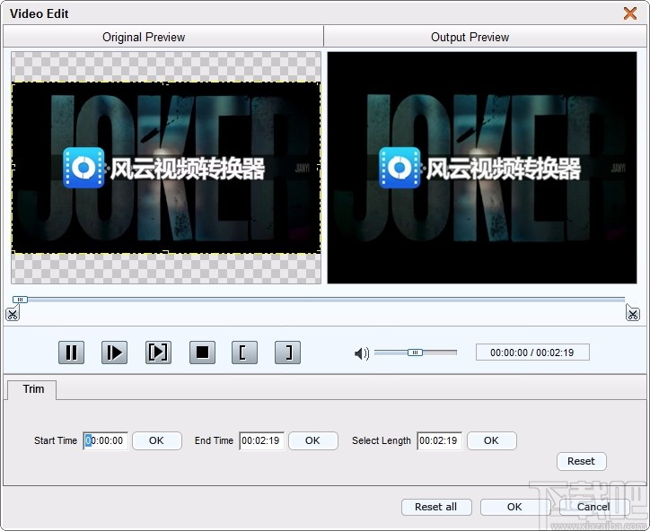Click the right scissors trim marker
Viewport: 650px width, 531px height.
(633, 313)
